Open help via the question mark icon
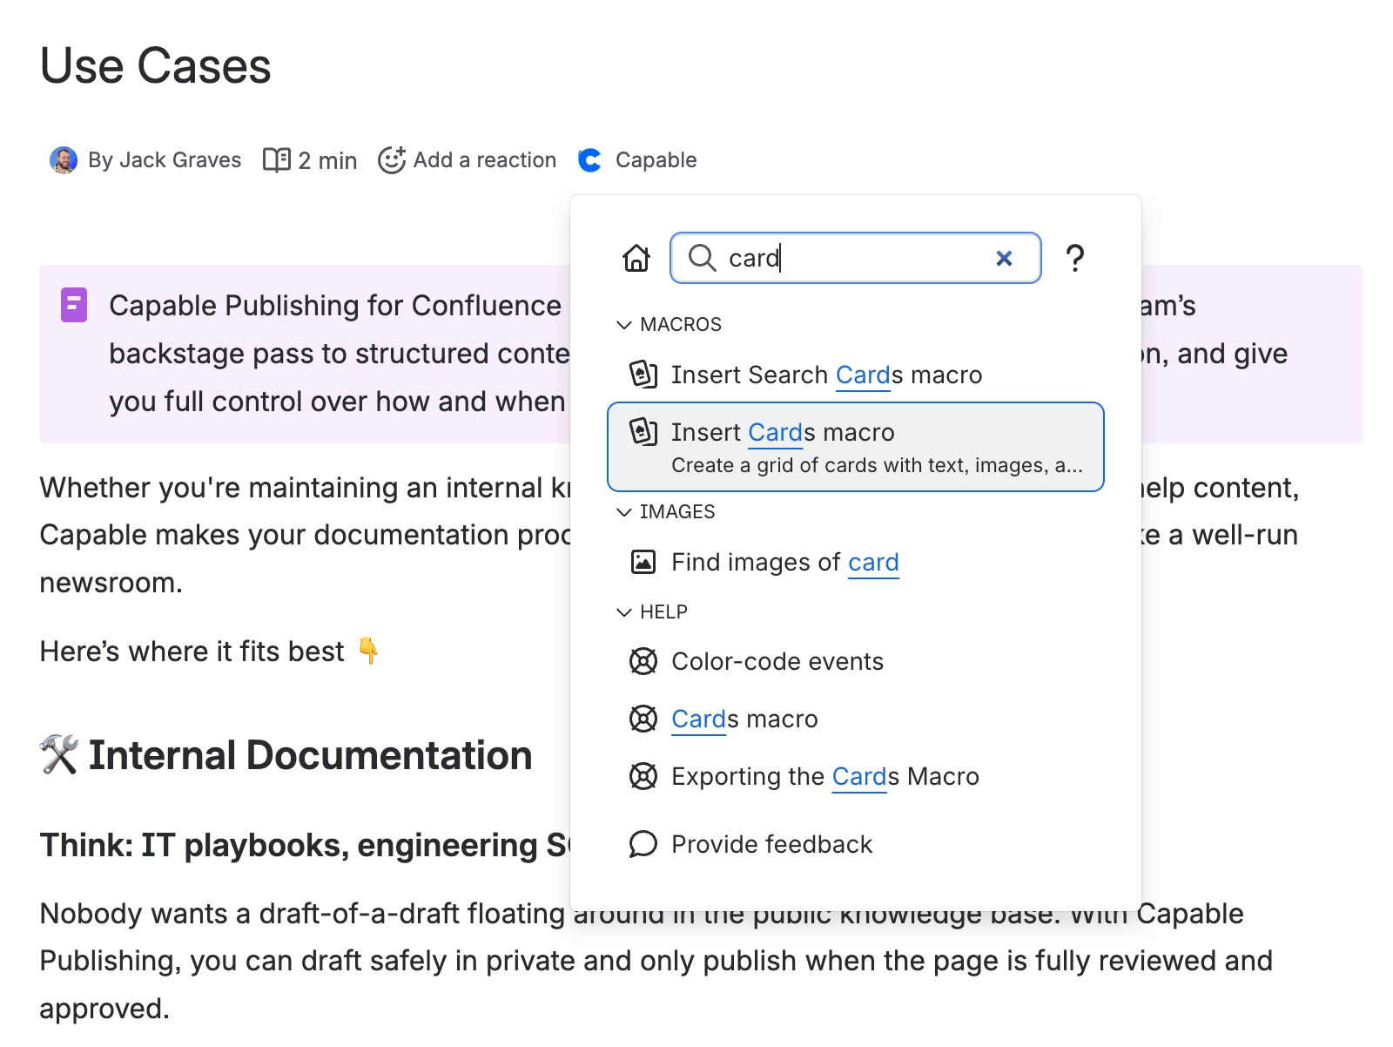 click(1076, 258)
